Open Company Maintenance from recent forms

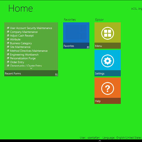tap(24, 32)
